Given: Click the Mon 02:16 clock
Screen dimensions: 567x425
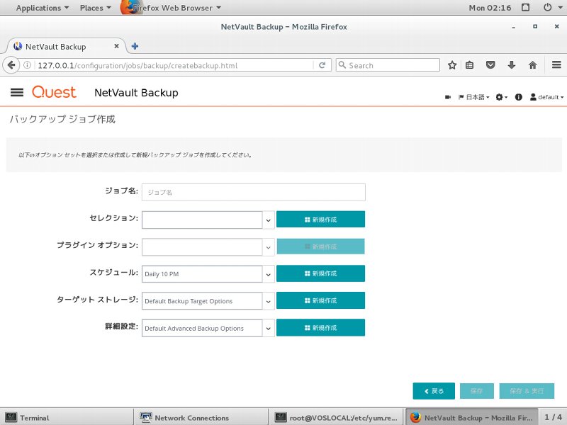Looking at the screenshot, I should pyautogui.click(x=490, y=8).
